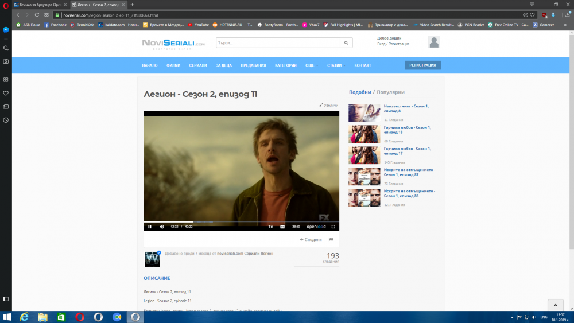Open the tab menu icon in title bar

[532, 5]
